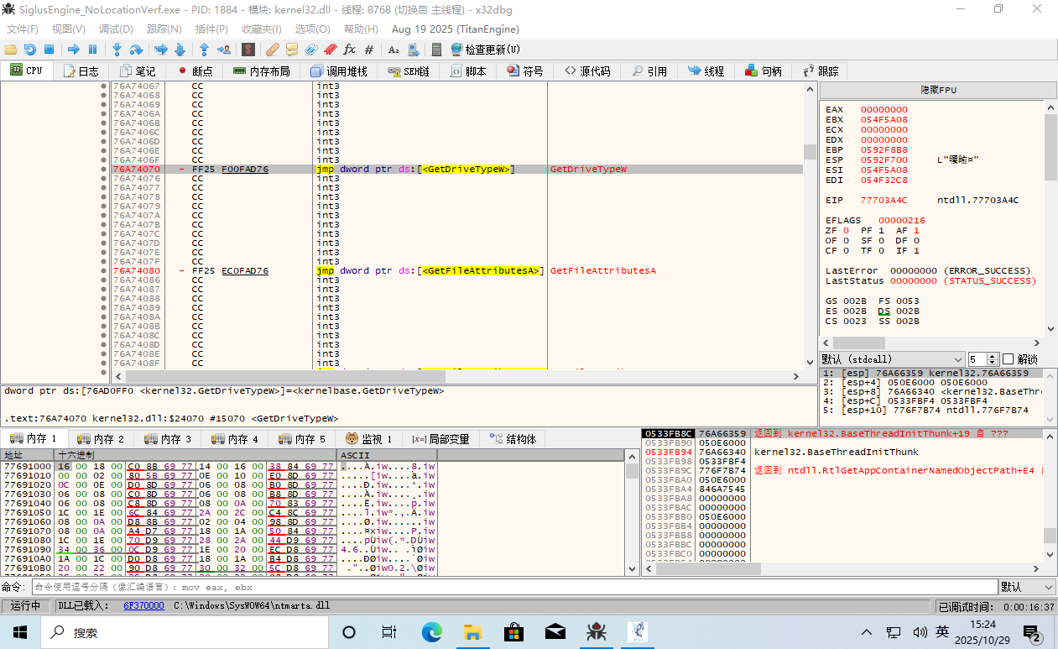Open the Scylla plugin icon
1058x649 pixels.
click(248, 50)
